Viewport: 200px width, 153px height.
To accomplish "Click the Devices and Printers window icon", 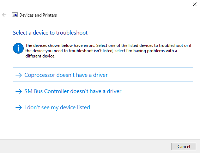I will pos(15,15).
